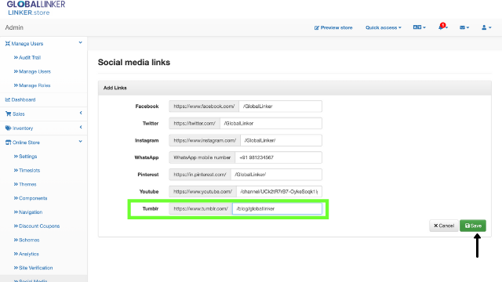Open the notifications bell icon
Screen dimensions: 502x282
tap(442, 27)
